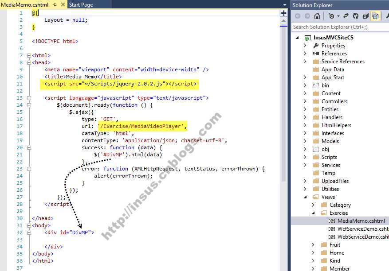Select the Services folder

pos(331,165)
